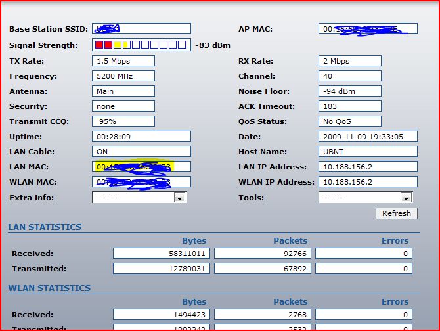440x331 pixels.
Task: Click the Channel value 40
Action: point(349,76)
